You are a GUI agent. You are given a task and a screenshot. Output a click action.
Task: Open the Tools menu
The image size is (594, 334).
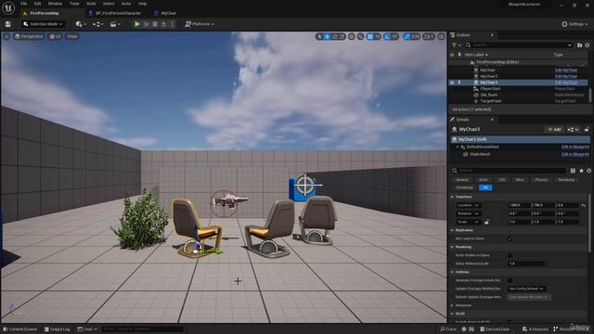(x=74, y=4)
